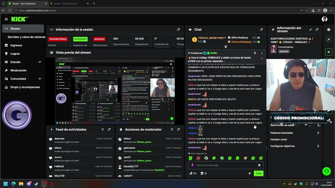The image size is (335, 188).
Task: Click moderator name Kleison_patex under leibuc
Action: coord(144,142)
